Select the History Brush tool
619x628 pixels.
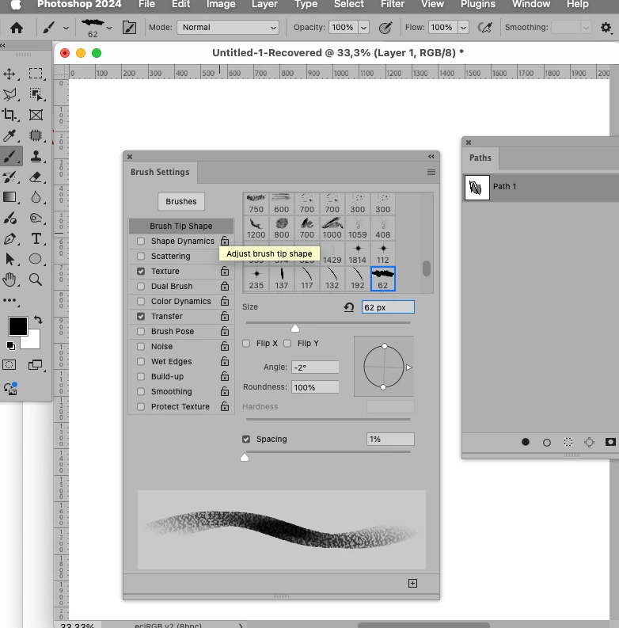[x=9, y=177]
